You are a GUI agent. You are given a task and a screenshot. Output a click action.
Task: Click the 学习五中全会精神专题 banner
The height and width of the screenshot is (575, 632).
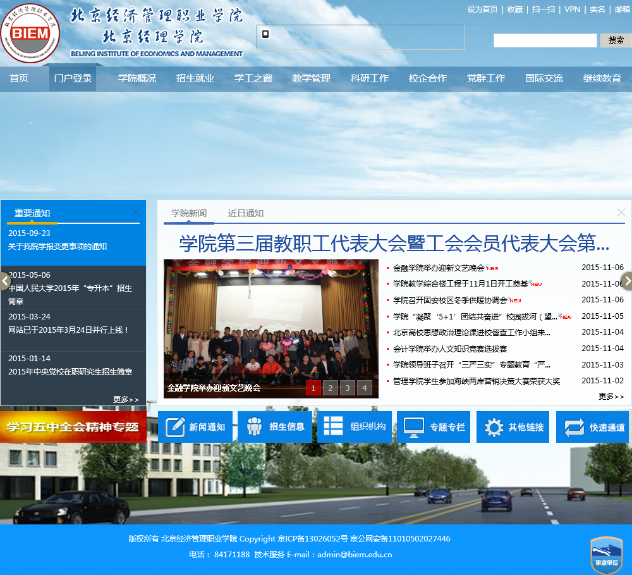73,427
